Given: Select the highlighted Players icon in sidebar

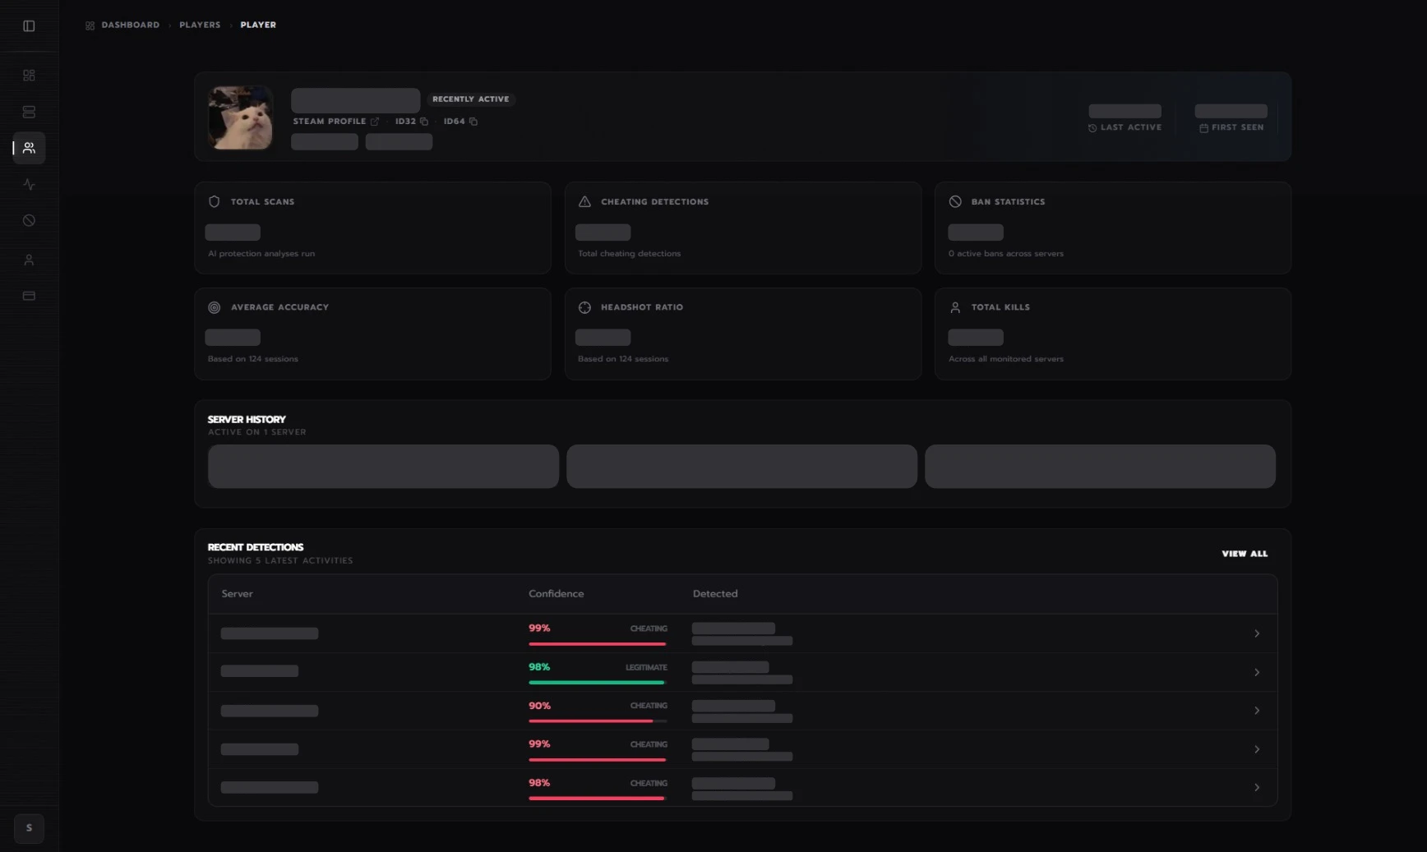Looking at the screenshot, I should (x=29, y=148).
